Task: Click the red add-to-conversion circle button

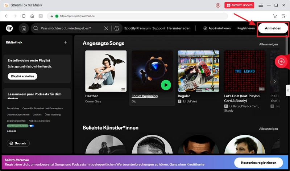Action: pyautogui.click(x=281, y=61)
